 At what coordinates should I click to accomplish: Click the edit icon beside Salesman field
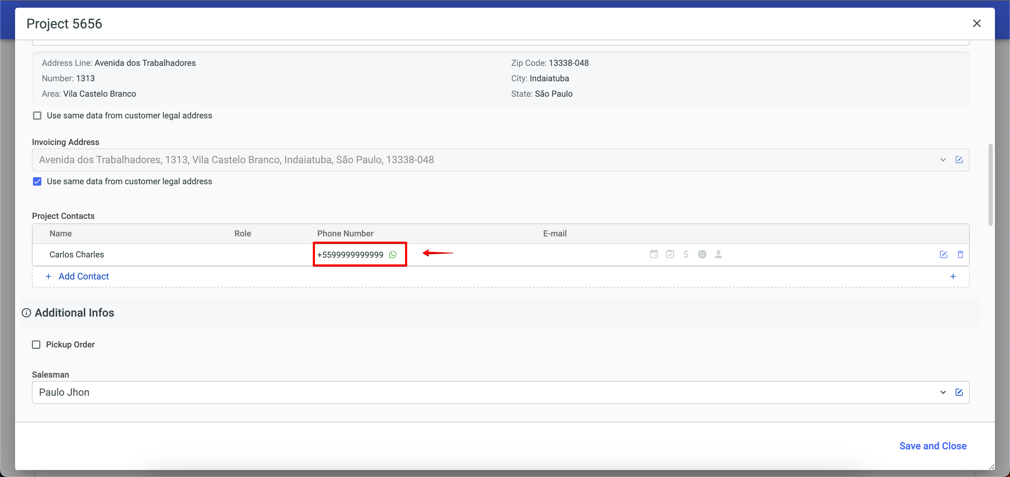(959, 392)
